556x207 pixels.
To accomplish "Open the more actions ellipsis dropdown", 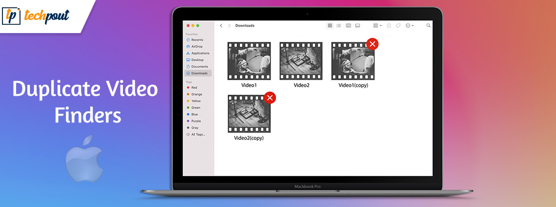I will [410, 25].
